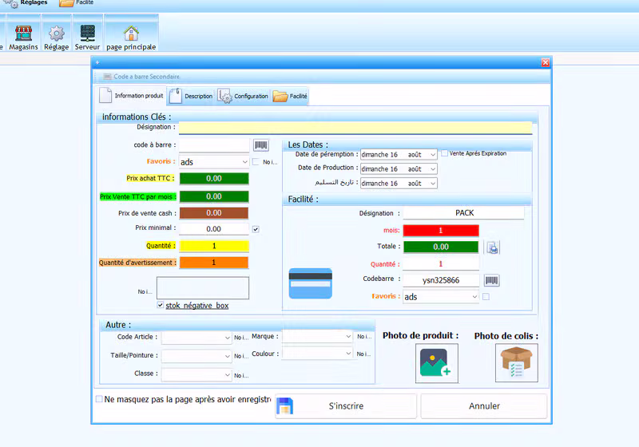Expand the Classe dropdown
The image size is (639, 447).
pyautogui.click(x=228, y=374)
